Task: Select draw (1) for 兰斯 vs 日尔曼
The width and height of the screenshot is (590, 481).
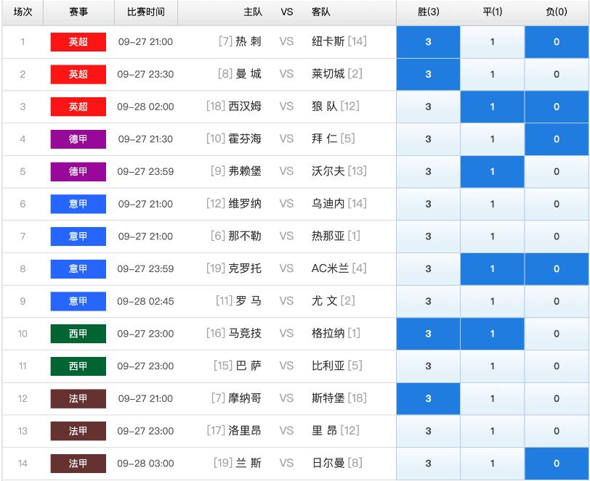Action: click(x=492, y=464)
